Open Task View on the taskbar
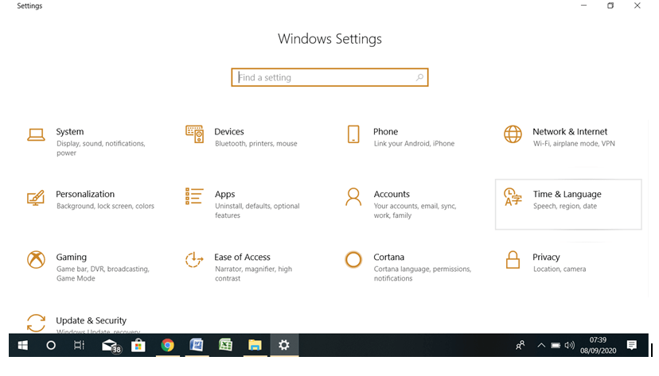659x376 pixels. [x=79, y=345]
